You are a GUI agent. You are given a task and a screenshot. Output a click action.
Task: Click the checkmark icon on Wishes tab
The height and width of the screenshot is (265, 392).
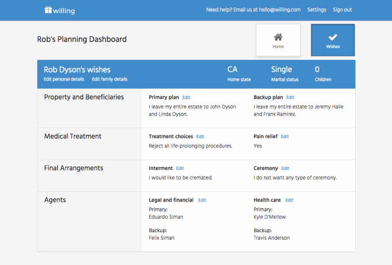pyautogui.click(x=333, y=37)
